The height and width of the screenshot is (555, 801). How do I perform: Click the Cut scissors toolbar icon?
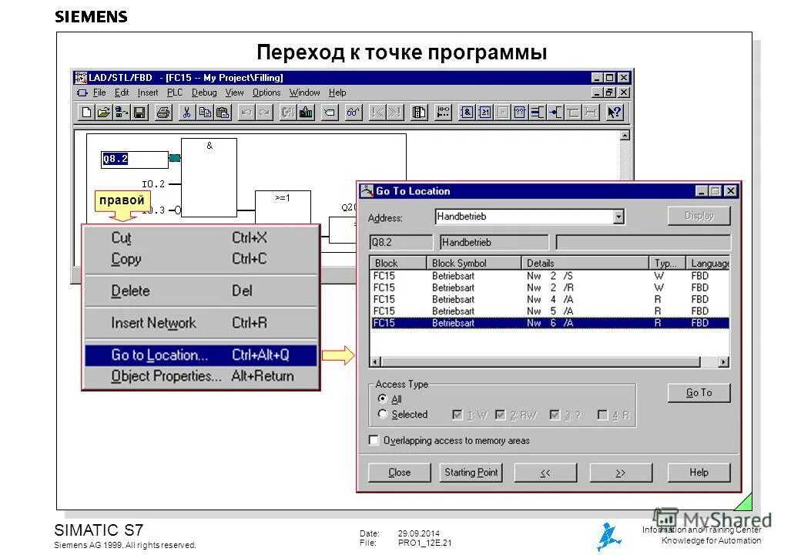pos(186,112)
